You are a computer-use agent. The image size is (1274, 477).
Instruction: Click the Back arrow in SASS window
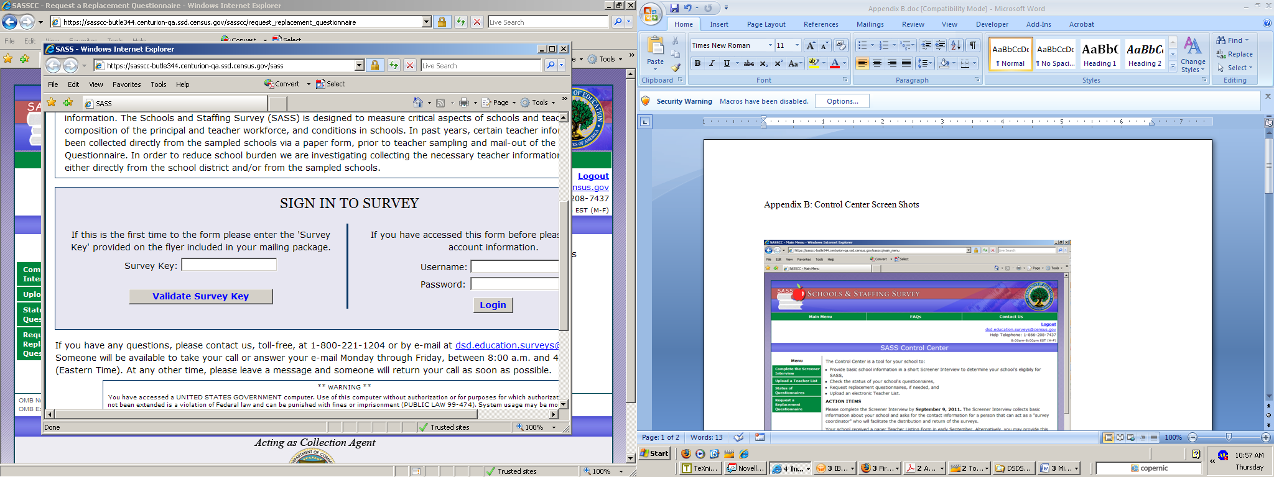click(x=53, y=65)
